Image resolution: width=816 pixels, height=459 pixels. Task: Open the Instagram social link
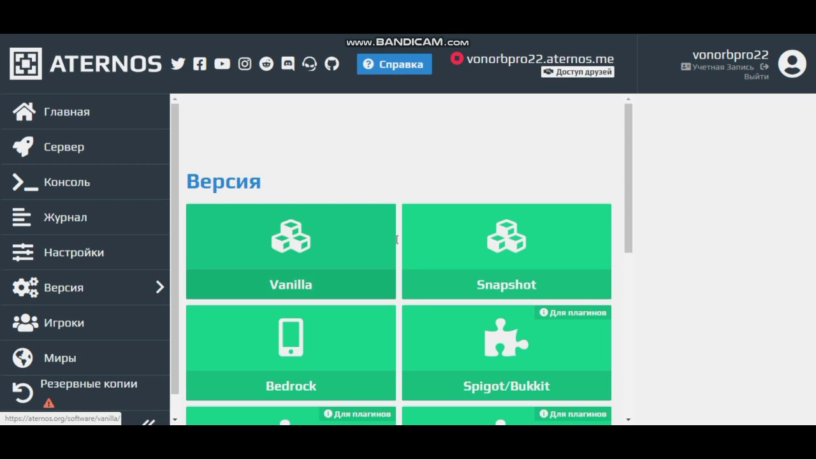click(x=244, y=64)
